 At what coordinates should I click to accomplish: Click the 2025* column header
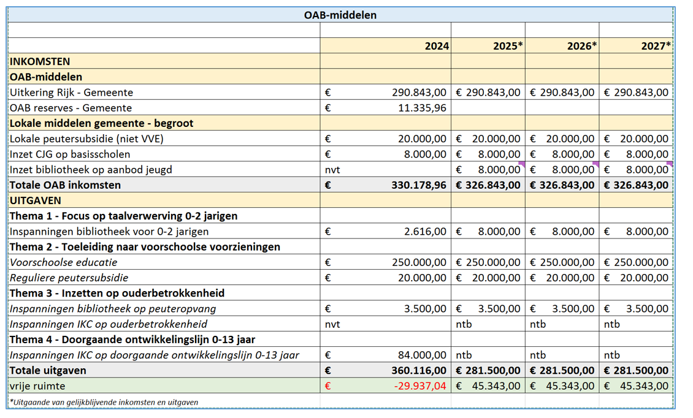(488, 46)
